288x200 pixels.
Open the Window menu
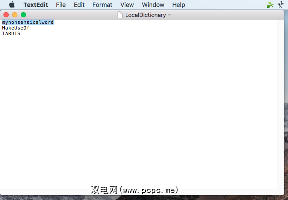pos(153,5)
